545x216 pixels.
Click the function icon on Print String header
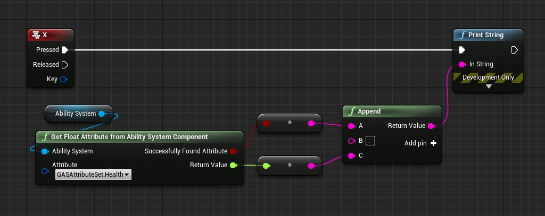[463, 35]
